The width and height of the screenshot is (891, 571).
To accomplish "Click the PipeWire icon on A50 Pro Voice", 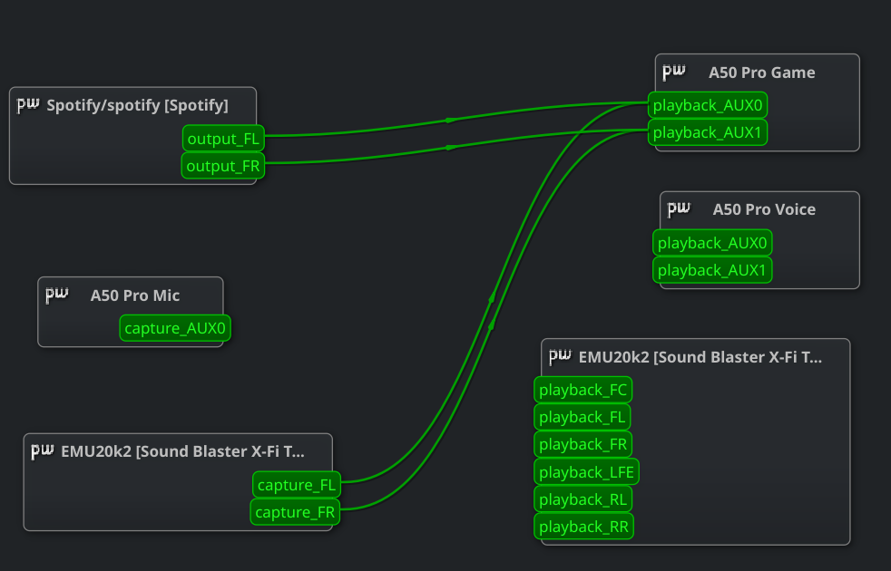I will click(679, 209).
